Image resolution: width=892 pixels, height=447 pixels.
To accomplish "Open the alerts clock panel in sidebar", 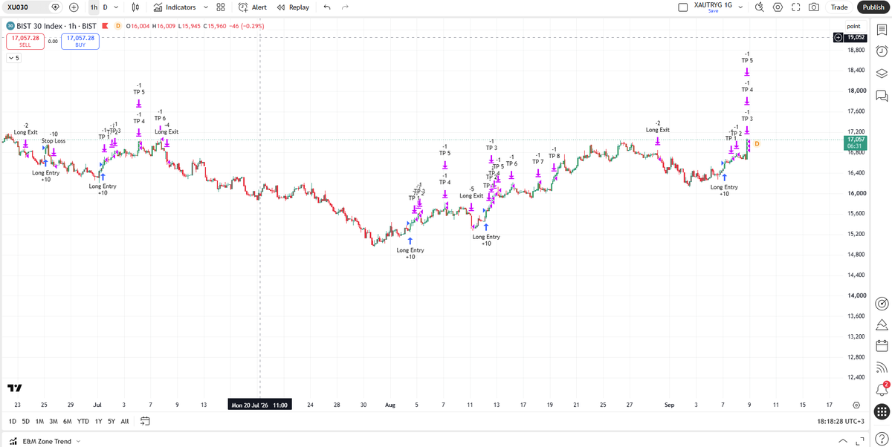I will click(x=882, y=51).
